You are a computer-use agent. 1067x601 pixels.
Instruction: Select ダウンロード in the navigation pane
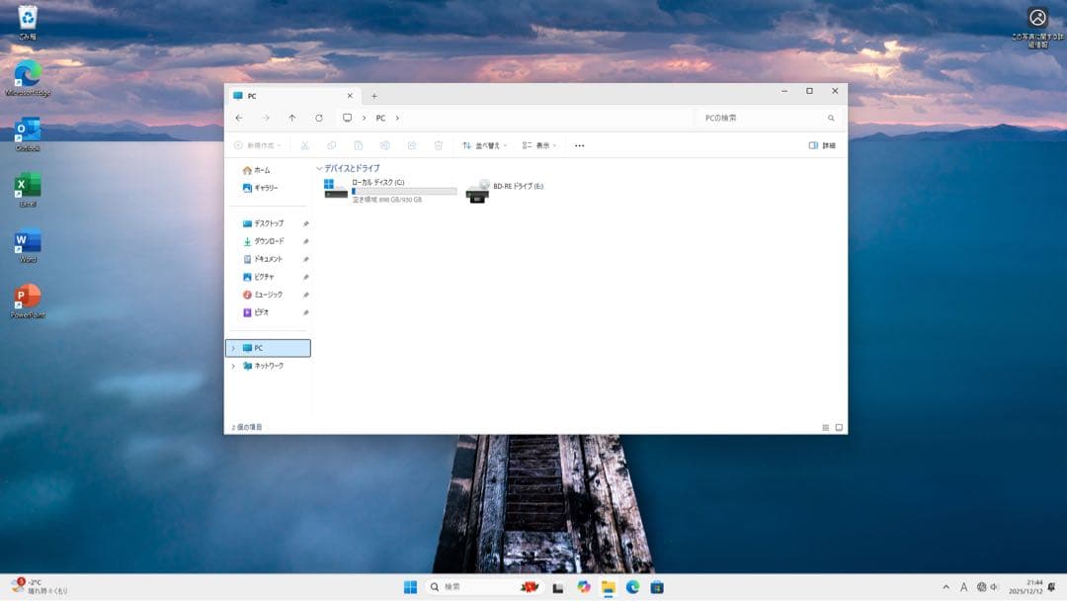coord(268,241)
